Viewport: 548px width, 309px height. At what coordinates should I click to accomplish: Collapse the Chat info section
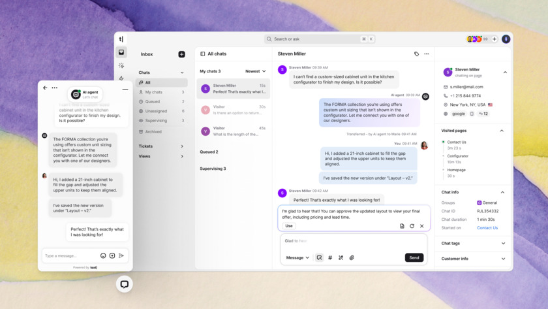[x=502, y=192]
